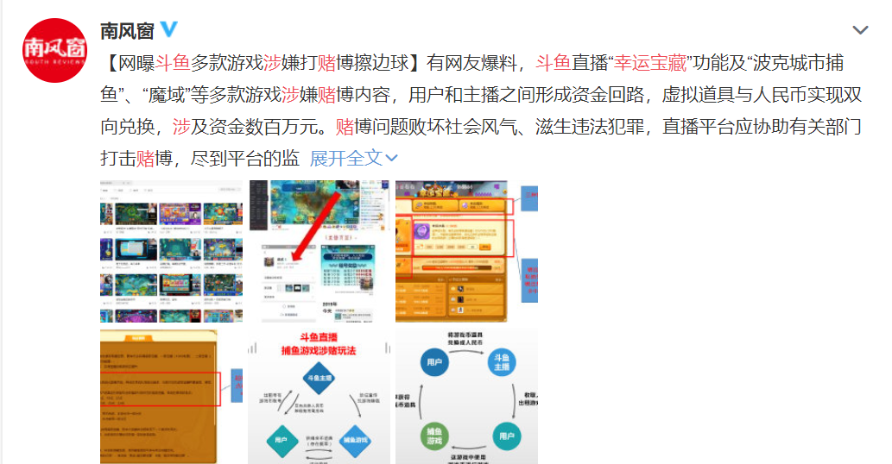892x464 pixels.
Task: Open the brown text thumbnail with red box
Action: (x=172, y=395)
